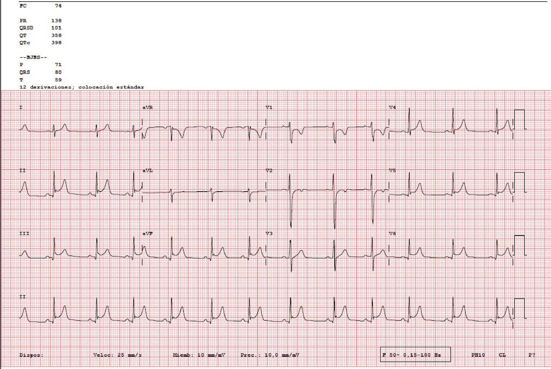Click the 'Veloc: 25 mm/s' speed text

coord(117,355)
